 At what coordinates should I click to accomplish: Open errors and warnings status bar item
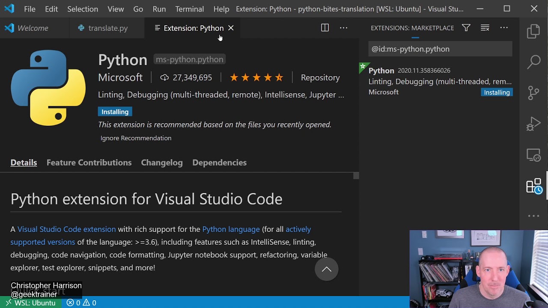click(x=81, y=303)
